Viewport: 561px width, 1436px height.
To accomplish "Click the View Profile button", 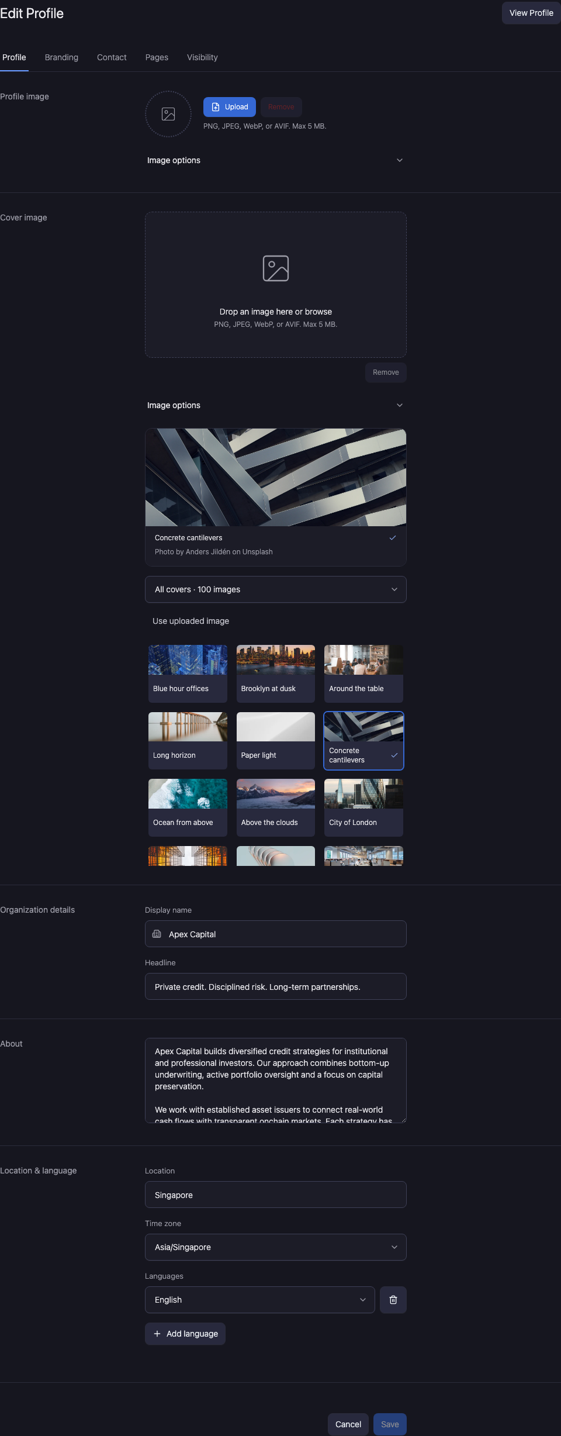I will pyautogui.click(x=531, y=13).
